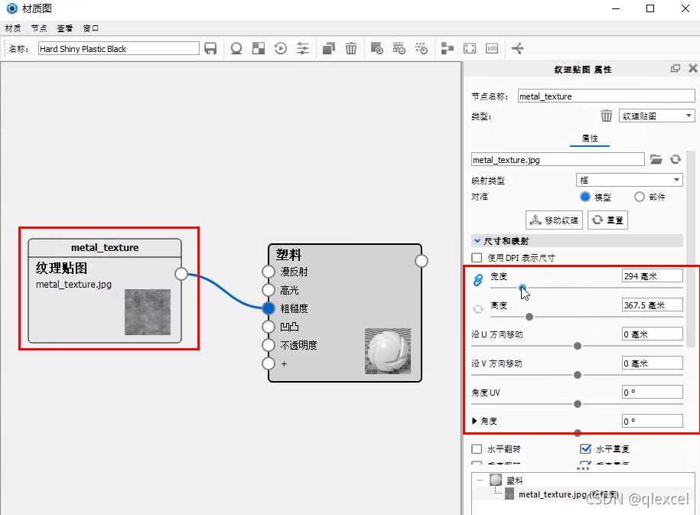Click the 塑料 sphere icon in the tree
700x515 pixels.
tap(496, 480)
